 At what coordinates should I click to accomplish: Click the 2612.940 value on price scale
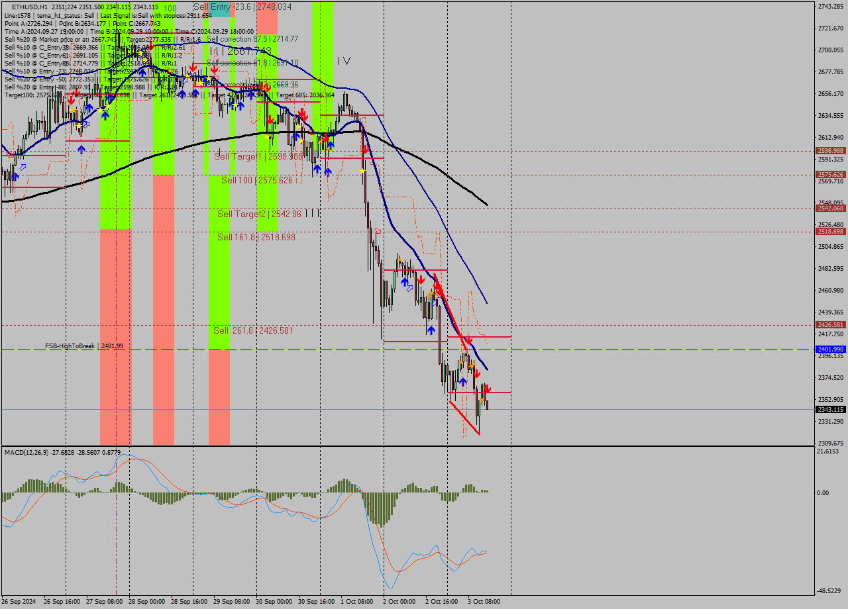(x=831, y=137)
